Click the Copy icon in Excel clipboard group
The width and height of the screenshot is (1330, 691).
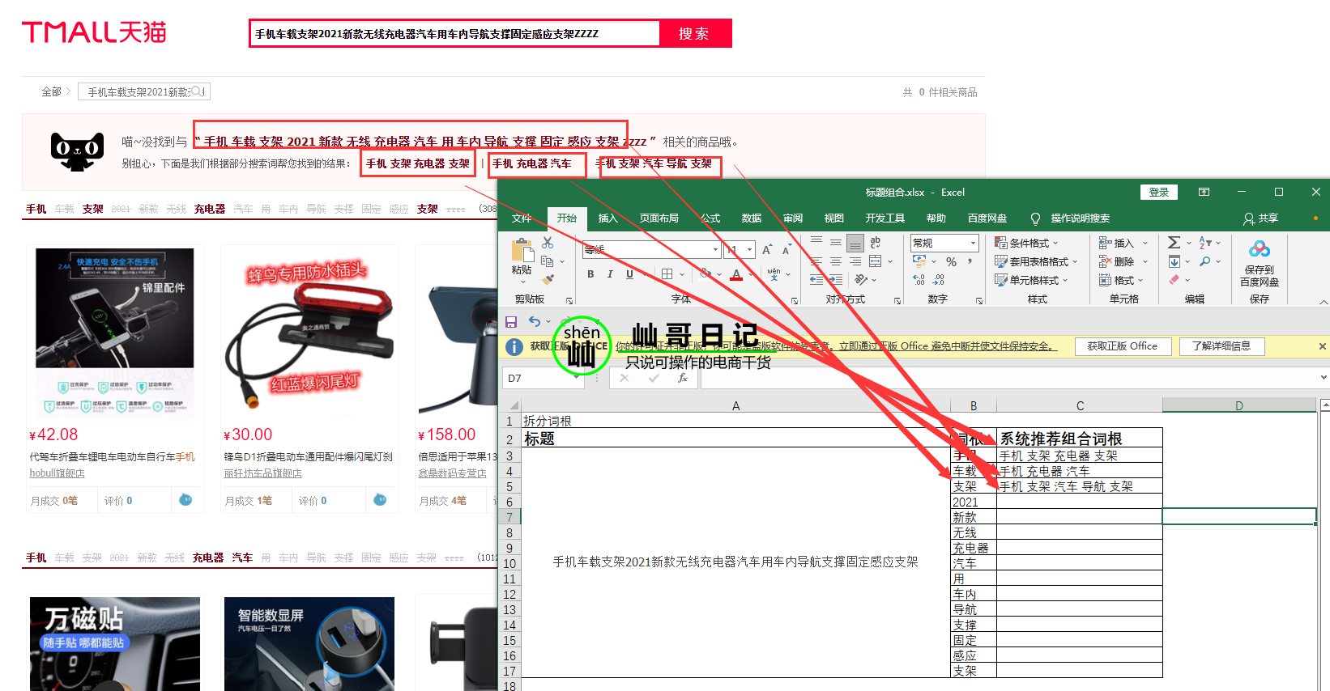(548, 261)
